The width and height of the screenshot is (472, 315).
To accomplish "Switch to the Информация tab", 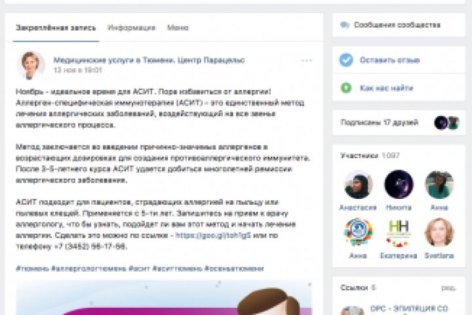I will tap(131, 28).
